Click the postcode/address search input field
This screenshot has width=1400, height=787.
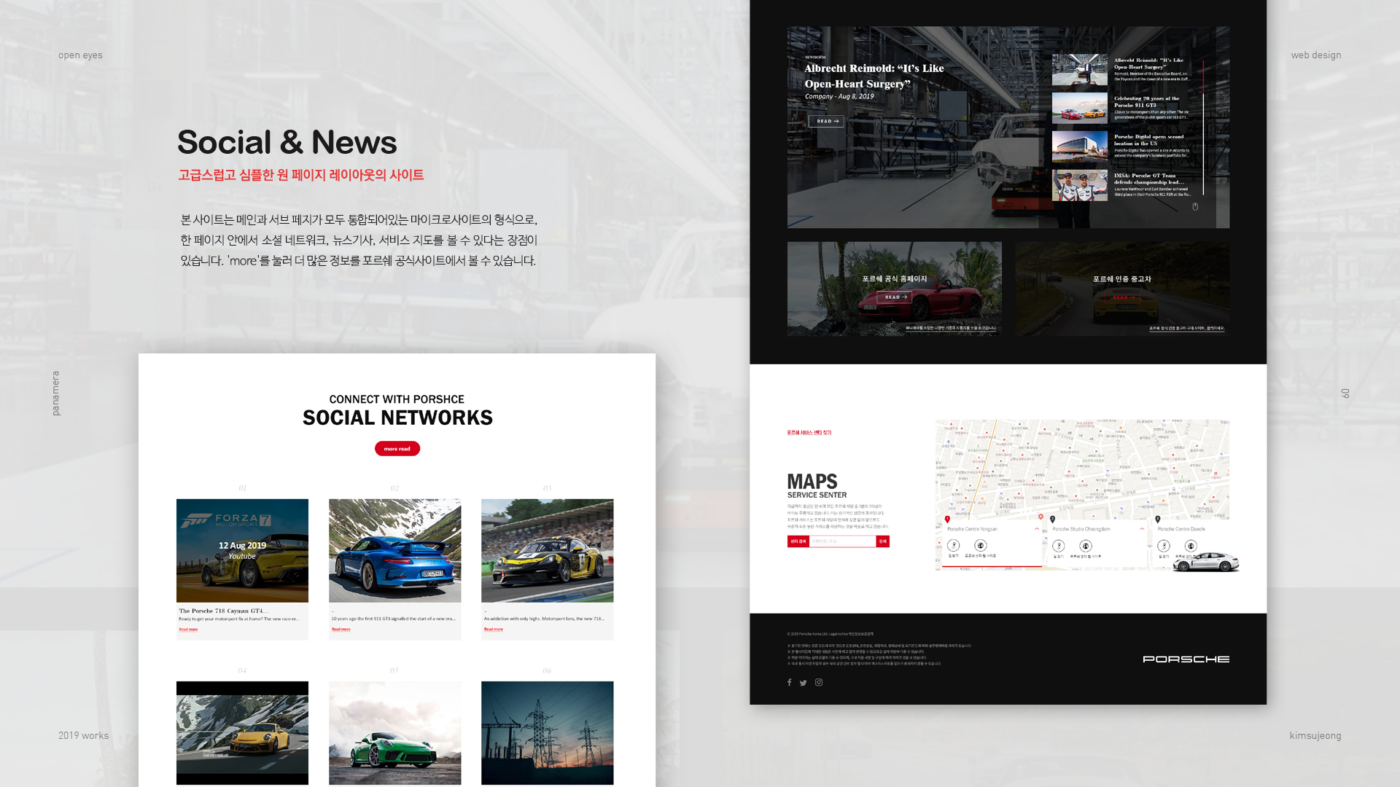tap(843, 541)
